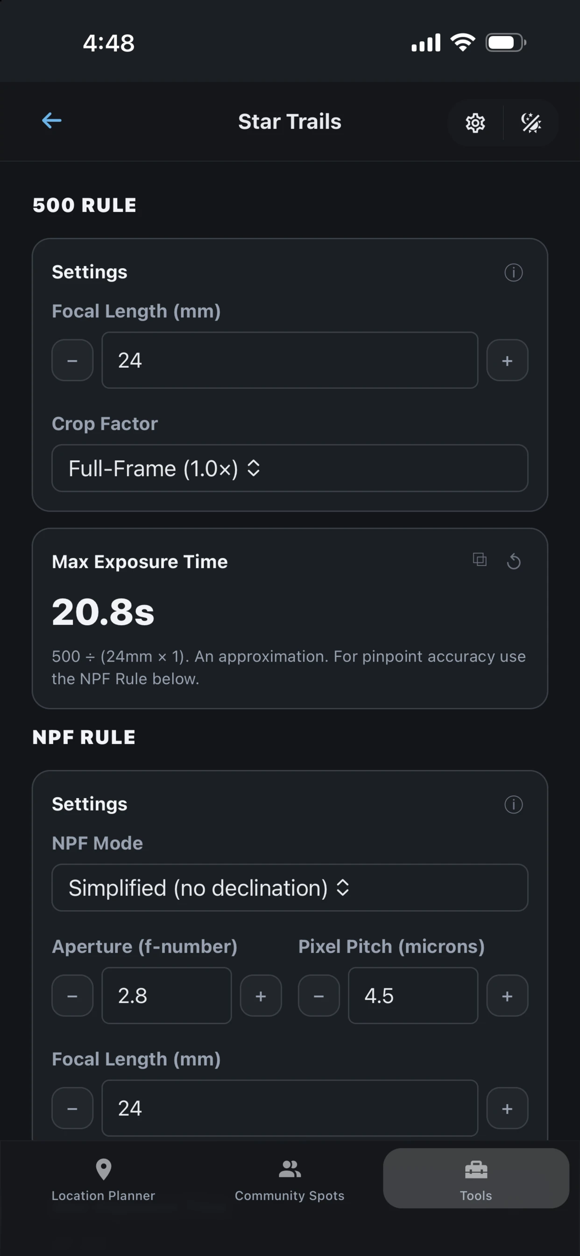The width and height of the screenshot is (580, 1256).
Task: Tap the sparkle wand icon in the header
Action: [531, 123]
